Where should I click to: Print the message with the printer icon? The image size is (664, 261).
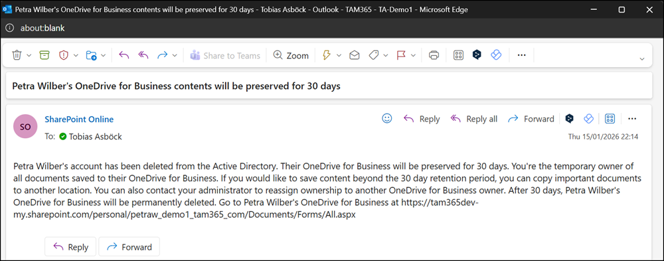(x=434, y=55)
